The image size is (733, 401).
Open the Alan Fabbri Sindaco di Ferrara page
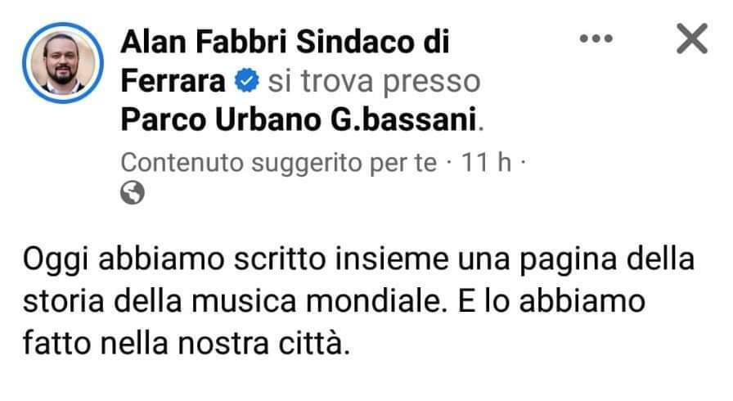[285, 61]
